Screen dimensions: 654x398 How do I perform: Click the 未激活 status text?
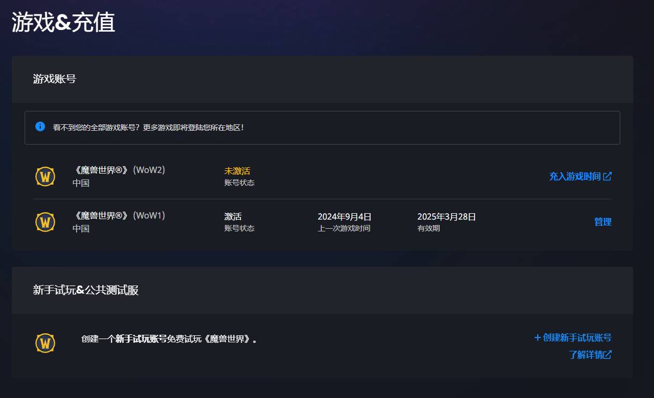tap(237, 171)
